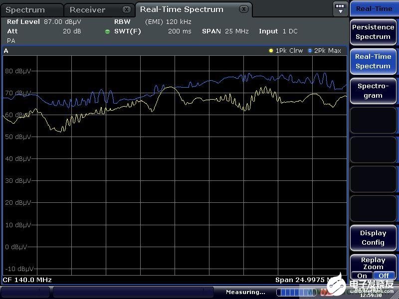Open the toolbar dropdown icon beside the tabs
Image resolution: width=399 pixels, height=299 pixels.
pos(340,8)
